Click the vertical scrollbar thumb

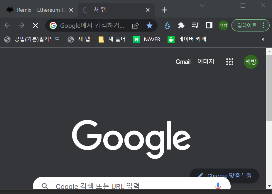(269, 88)
